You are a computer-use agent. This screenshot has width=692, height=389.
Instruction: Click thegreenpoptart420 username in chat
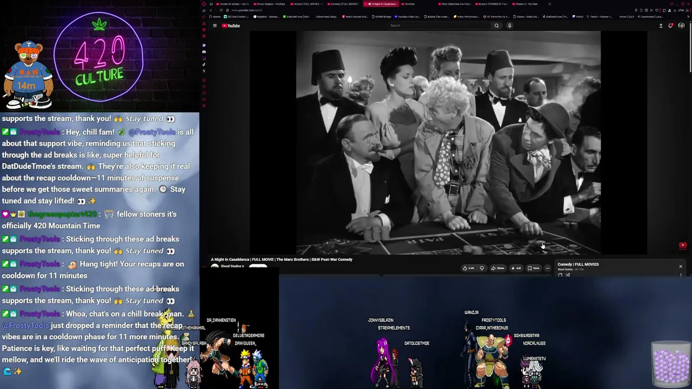coord(62,214)
